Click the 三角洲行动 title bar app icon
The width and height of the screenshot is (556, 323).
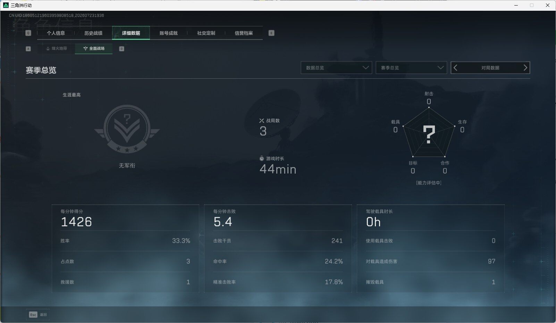coord(6,5)
